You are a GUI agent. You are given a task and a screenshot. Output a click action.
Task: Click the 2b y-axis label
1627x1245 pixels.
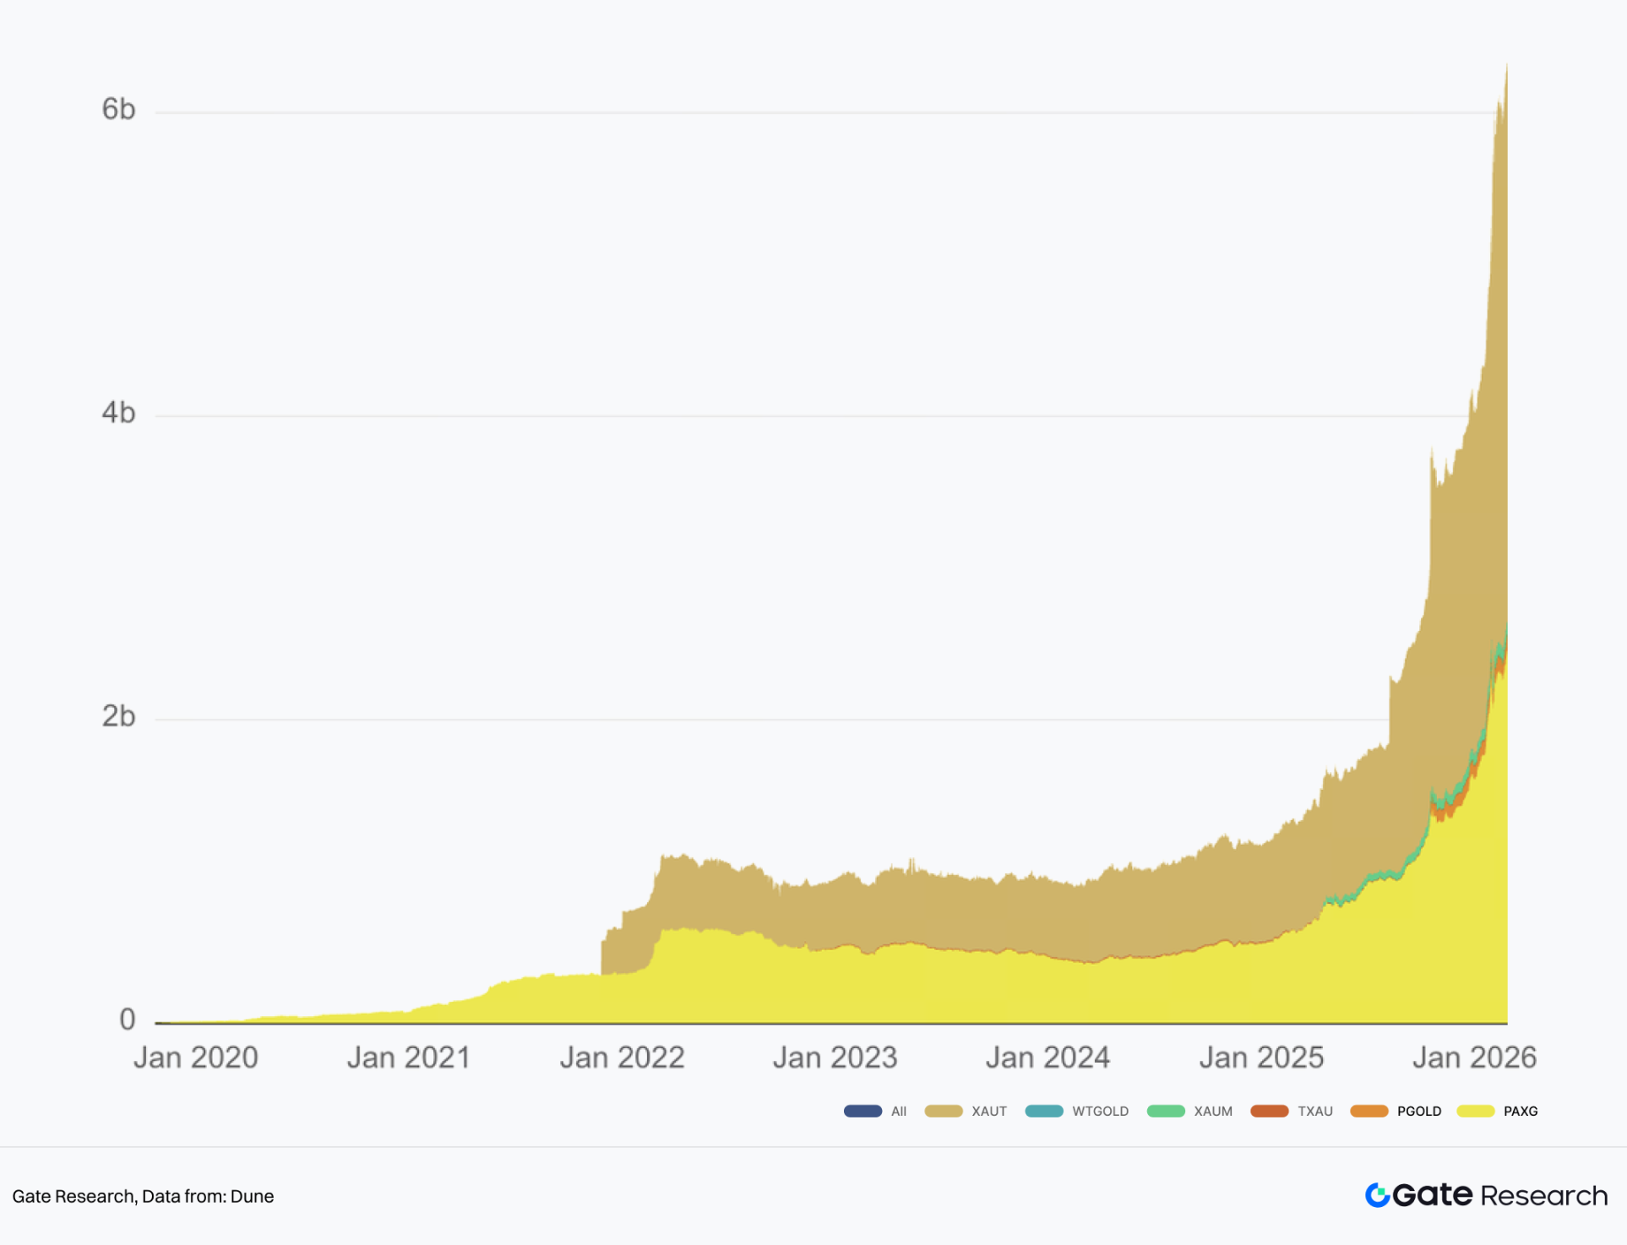click(x=118, y=715)
